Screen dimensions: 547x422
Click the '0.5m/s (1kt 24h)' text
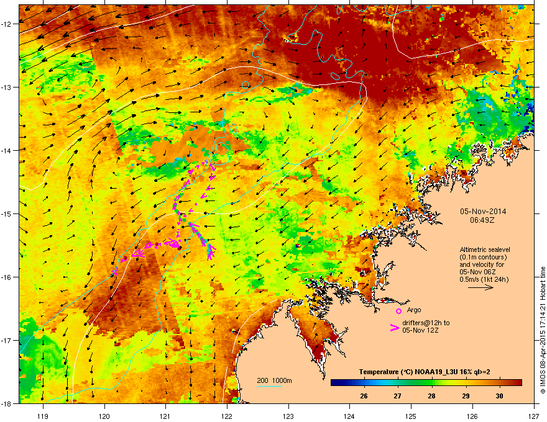point(484,279)
